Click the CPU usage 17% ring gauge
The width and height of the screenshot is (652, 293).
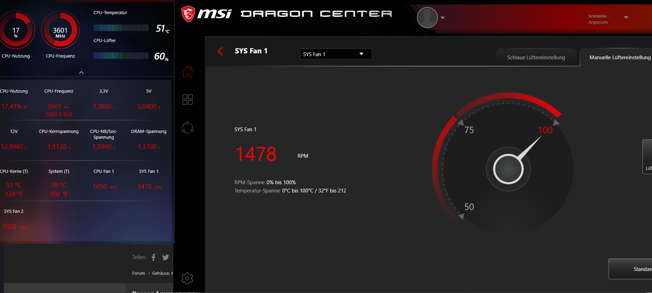(16, 30)
